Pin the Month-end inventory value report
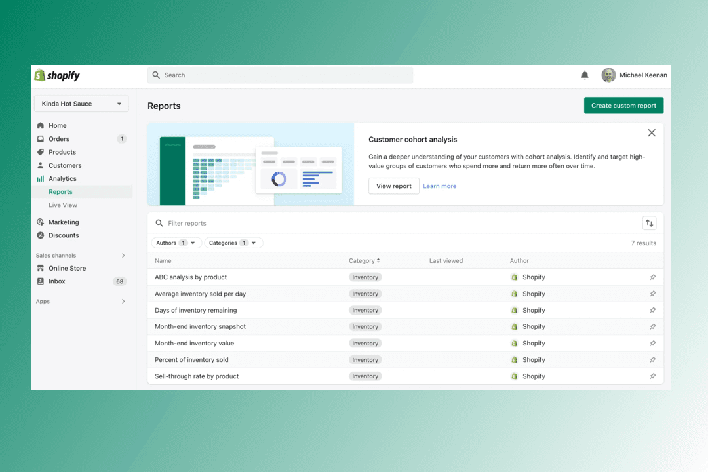 [x=652, y=344]
